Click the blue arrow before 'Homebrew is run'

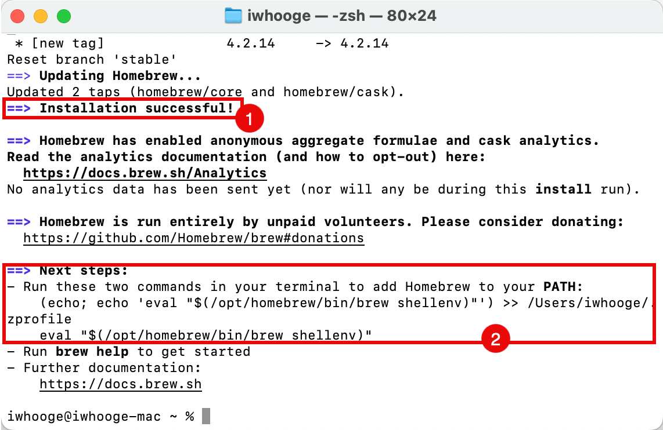tap(19, 222)
